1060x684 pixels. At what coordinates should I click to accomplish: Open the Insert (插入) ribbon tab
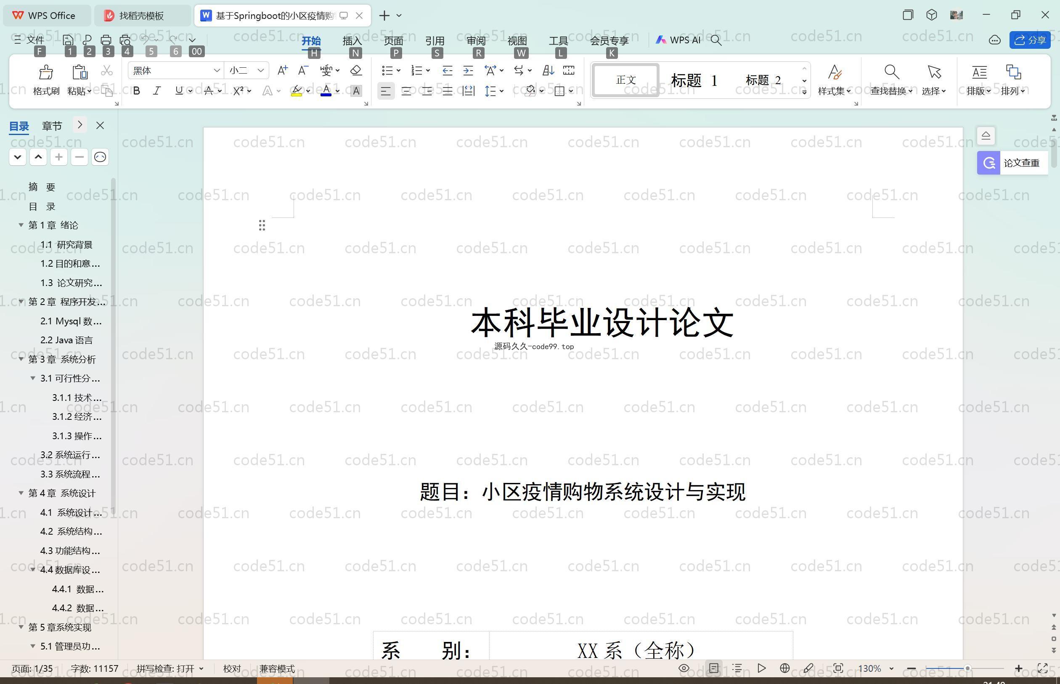[x=352, y=40]
